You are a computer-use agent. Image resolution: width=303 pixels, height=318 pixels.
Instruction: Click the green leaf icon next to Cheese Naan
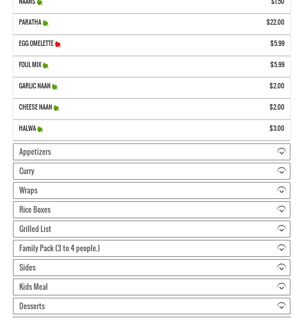tap(56, 108)
